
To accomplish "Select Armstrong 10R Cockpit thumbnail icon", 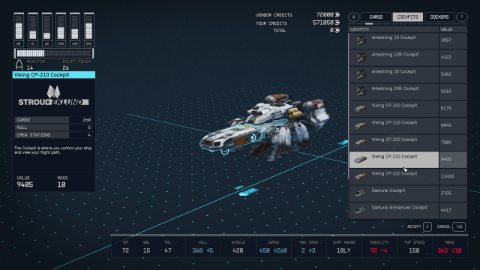I will click(x=361, y=57).
